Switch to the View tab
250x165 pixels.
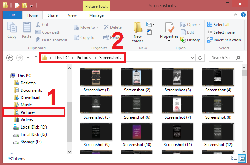[x=72, y=15]
